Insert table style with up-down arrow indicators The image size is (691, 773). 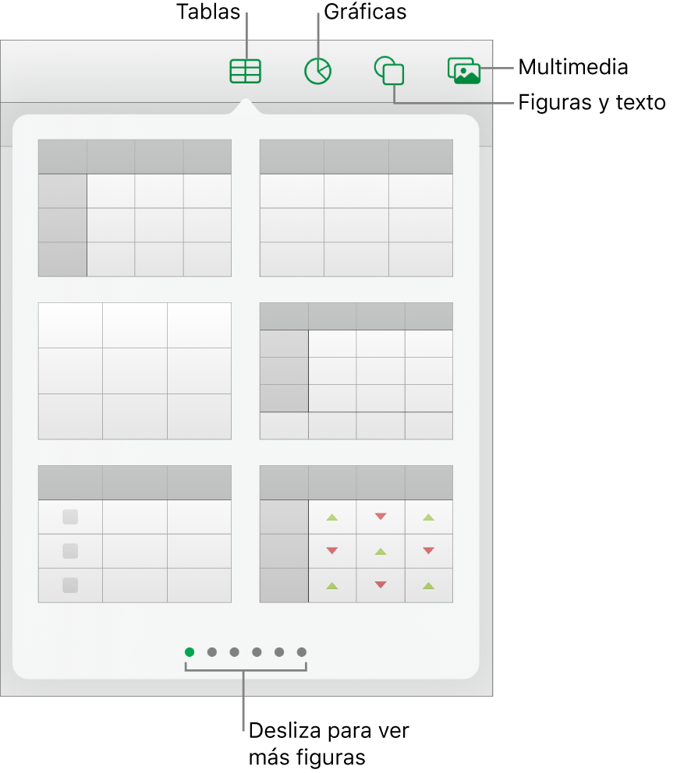point(356,534)
